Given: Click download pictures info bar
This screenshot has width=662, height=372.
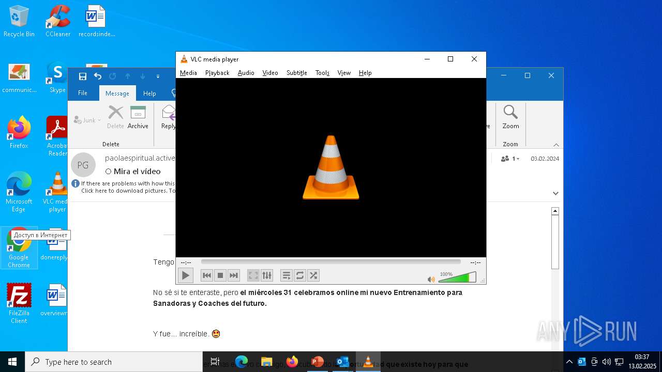Looking at the screenshot, I should tap(127, 187).
